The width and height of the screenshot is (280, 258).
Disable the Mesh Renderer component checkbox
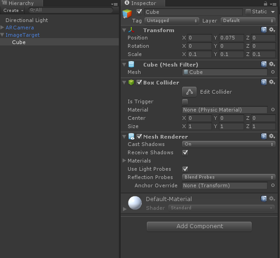pyautogui.click(x=139, y=137)
